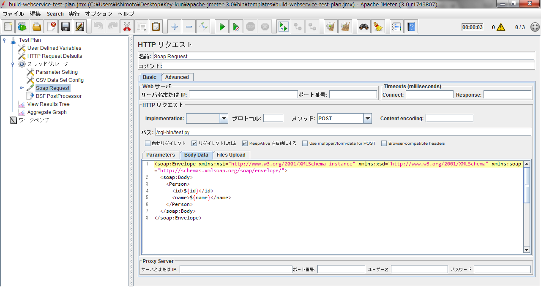The width and height of the screenshot is (541, 287).
Task: Paste with the clipboard toolbar icon
Action: [156, 27]
